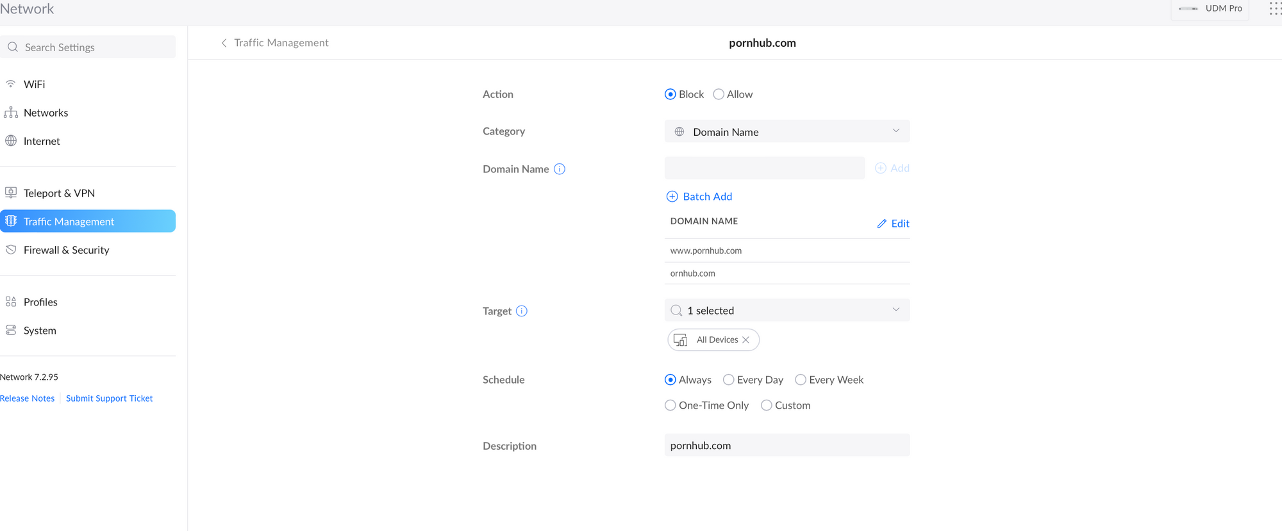Remove the All Devices target chip

[x=745, y=340]
